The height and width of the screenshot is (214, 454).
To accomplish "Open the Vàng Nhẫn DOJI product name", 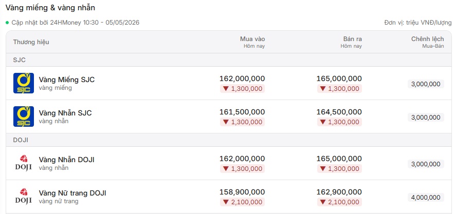I will coord(67,160).
